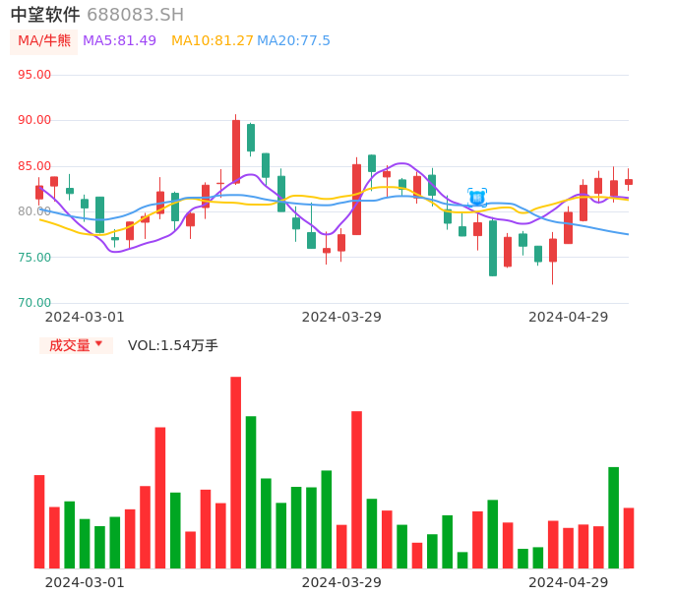Click 2024-03-29 date under candlestick chart
The height and width of the screenshot is (596, 675).
[x=341, y=317]
